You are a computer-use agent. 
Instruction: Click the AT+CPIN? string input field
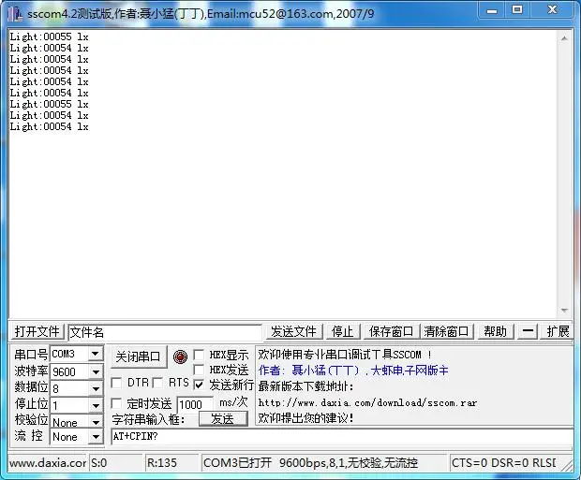(342, 437)
